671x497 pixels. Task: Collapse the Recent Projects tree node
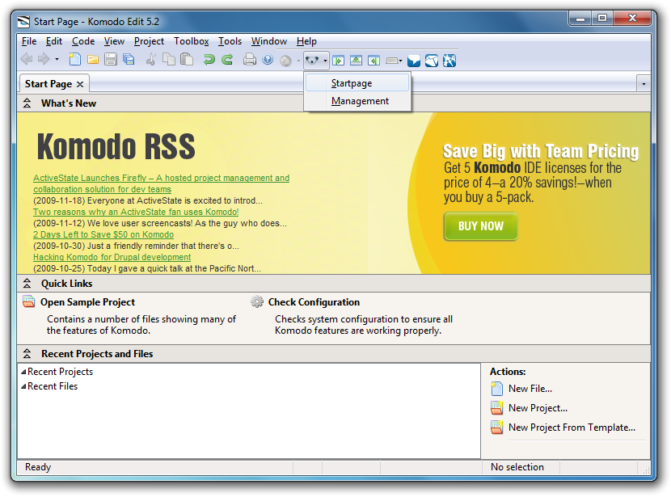coord(23,371)
